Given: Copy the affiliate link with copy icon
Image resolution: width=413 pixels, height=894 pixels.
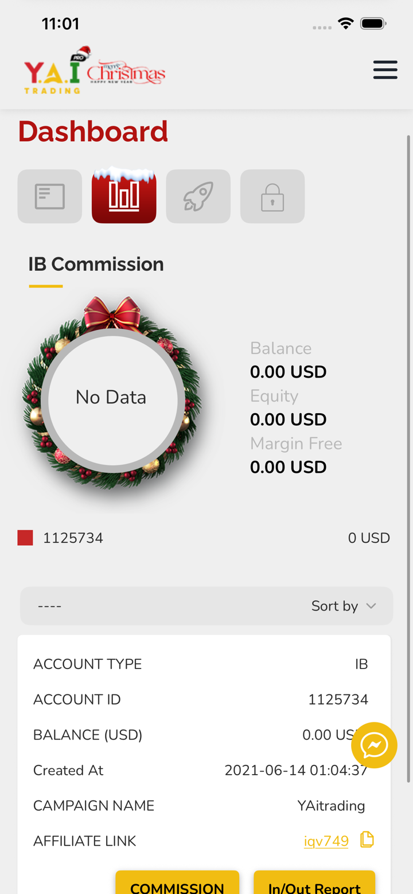Looking at the screenshot, I should [367, 839].
